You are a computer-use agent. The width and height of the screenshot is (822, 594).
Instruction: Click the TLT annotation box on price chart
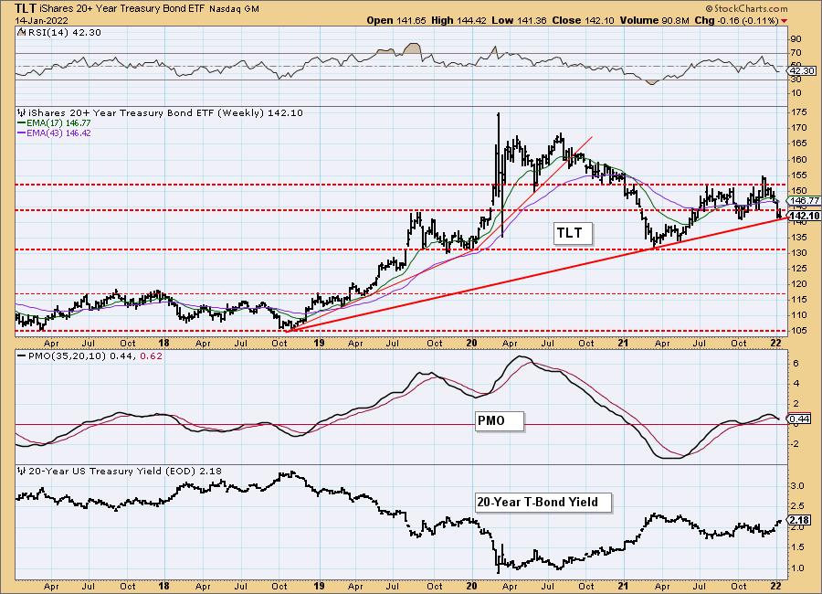coord(573,233)
